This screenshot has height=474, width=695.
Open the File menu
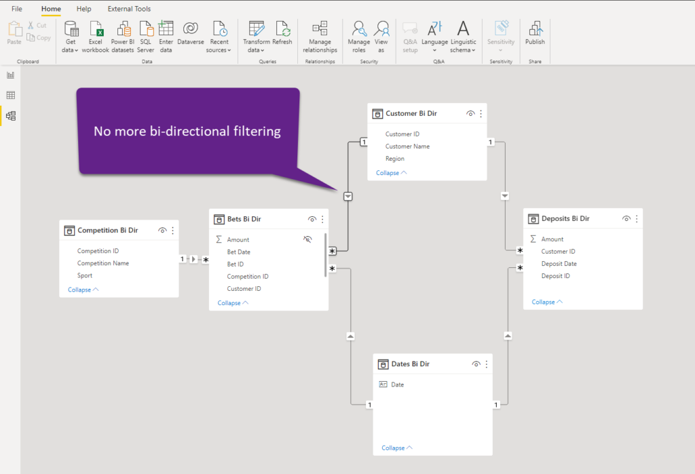17,9
